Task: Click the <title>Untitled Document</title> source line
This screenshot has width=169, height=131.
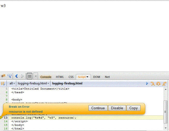Action: 40,89
